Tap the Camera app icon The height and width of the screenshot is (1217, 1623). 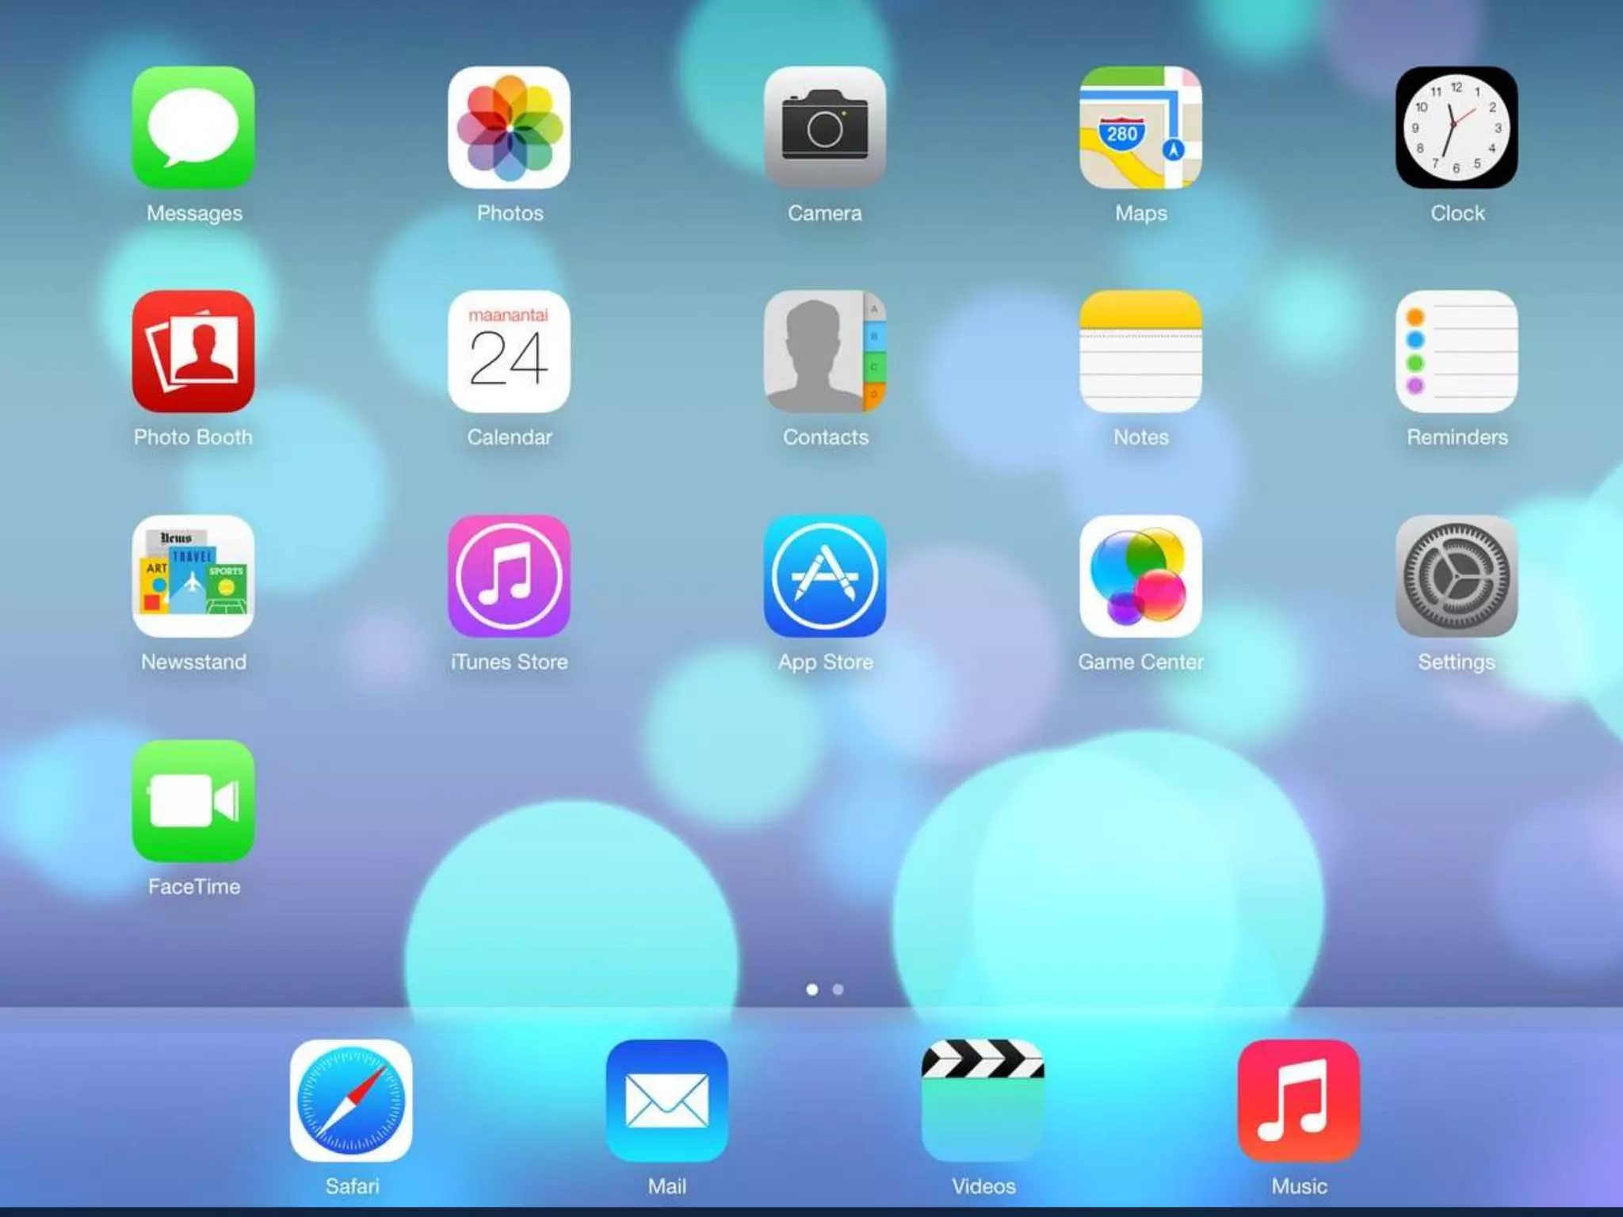click(824, 128)
